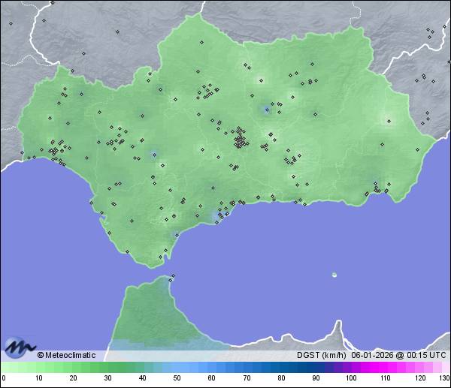451x388 pixels.
Task: Click the 0 value on the color scale
Action: pos(4,378)
